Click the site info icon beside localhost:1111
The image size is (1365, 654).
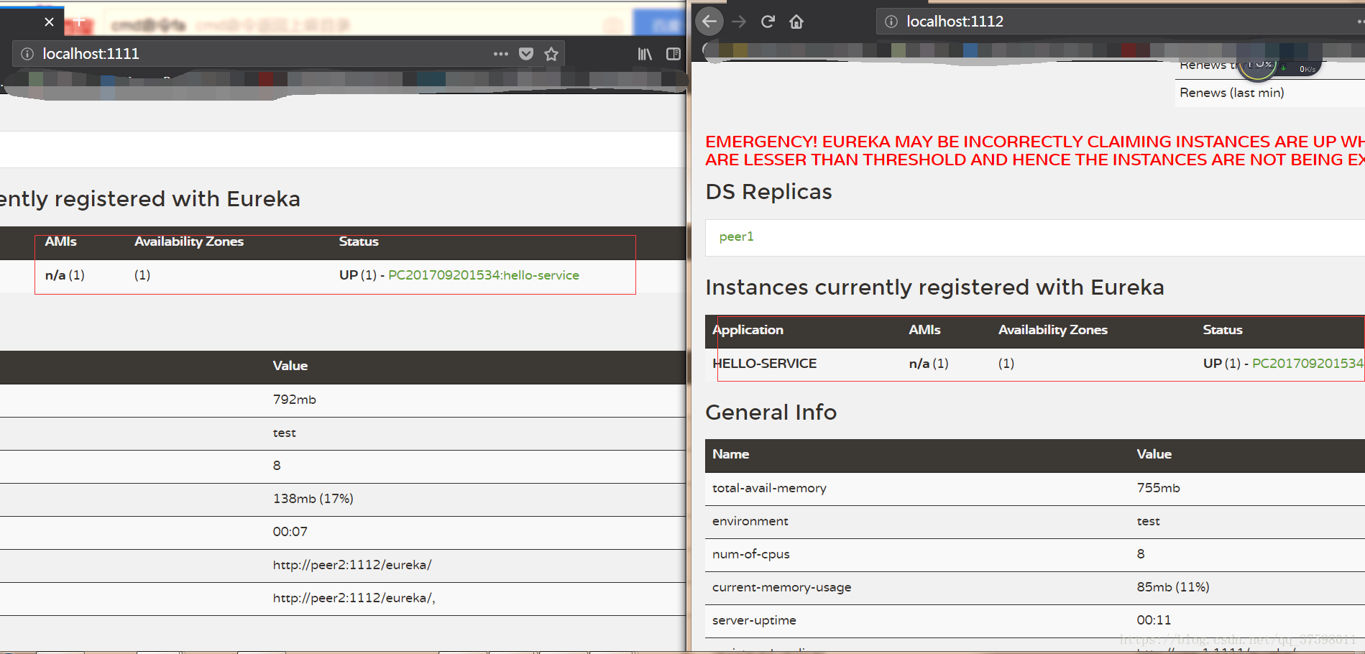click(27, 54)
